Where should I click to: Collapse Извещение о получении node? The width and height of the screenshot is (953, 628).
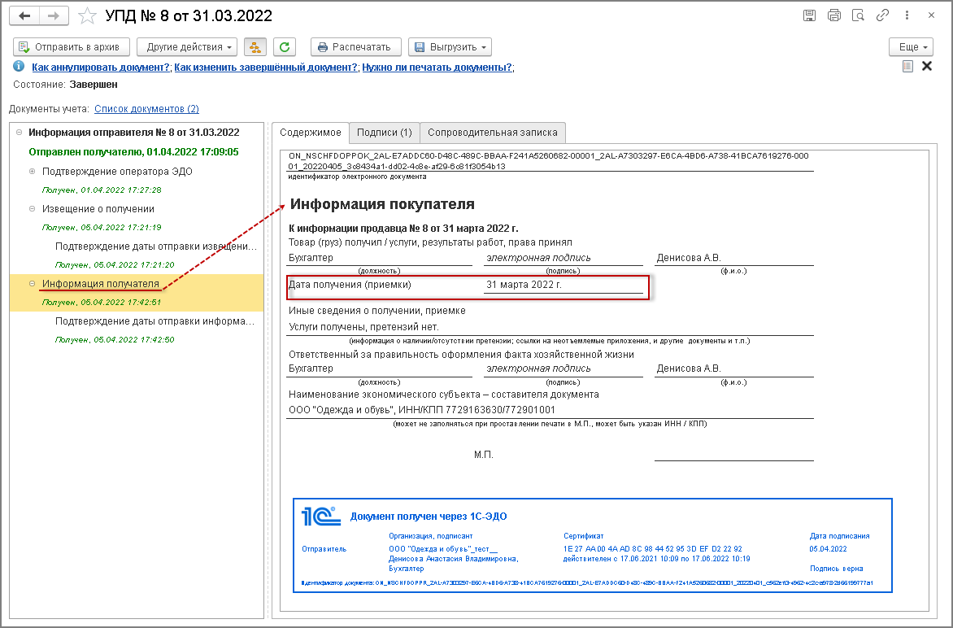[x=33, y=208]
